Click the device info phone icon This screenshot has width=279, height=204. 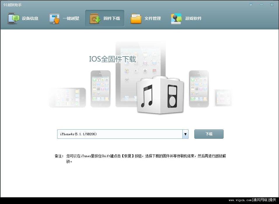13,18
